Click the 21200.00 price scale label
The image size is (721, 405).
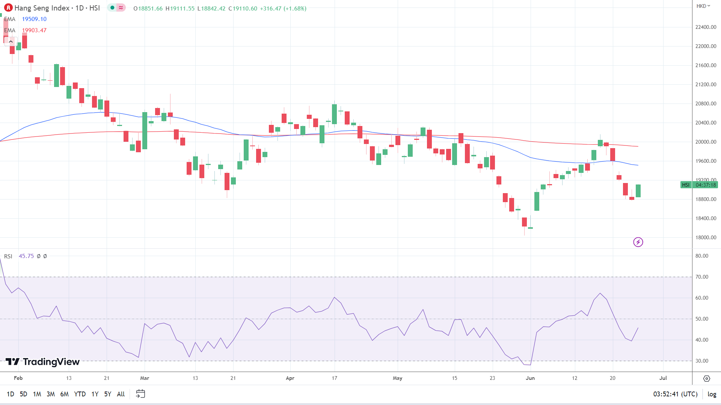[706, 84]
